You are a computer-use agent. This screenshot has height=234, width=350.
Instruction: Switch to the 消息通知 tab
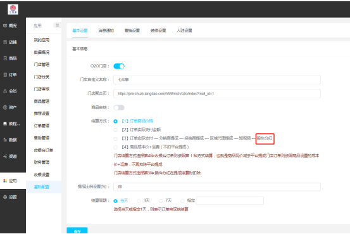point(106,30)
